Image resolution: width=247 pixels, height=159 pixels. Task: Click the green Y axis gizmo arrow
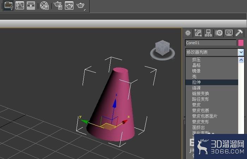click(84, 122)
